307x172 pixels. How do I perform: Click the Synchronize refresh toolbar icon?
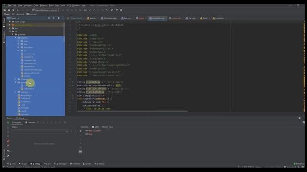13,10
